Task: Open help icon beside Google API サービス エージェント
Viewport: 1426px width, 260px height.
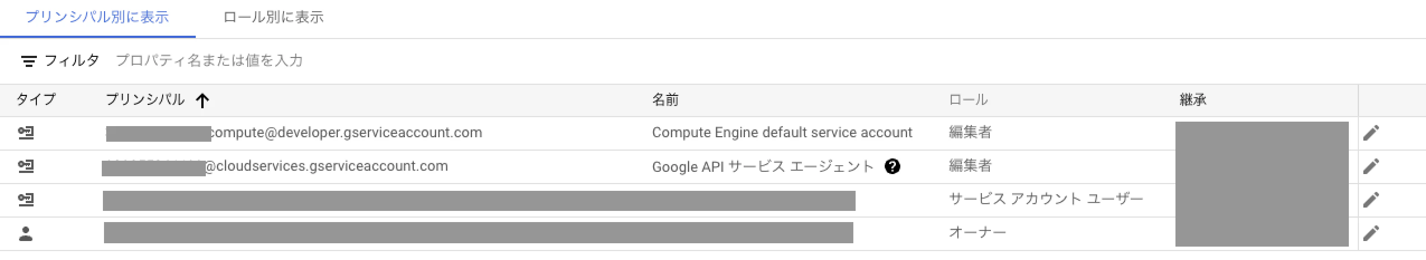Action: coord(893,166)
